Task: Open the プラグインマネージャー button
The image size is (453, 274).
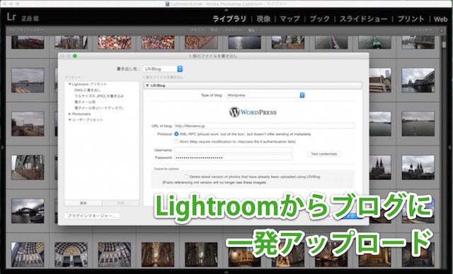Action: tap(91, 216)
